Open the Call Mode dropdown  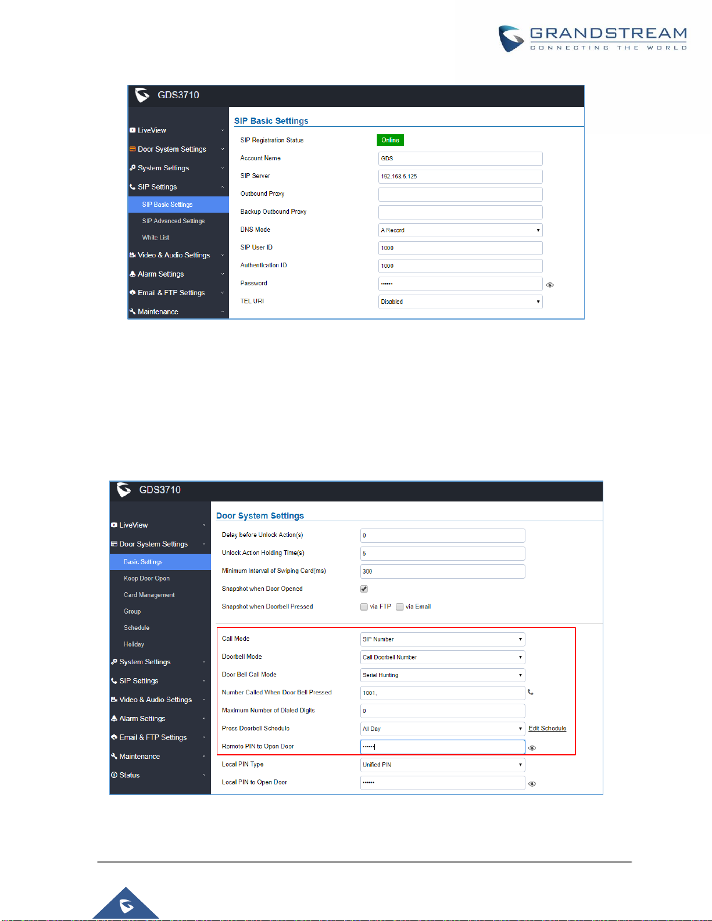coord(442,639)
